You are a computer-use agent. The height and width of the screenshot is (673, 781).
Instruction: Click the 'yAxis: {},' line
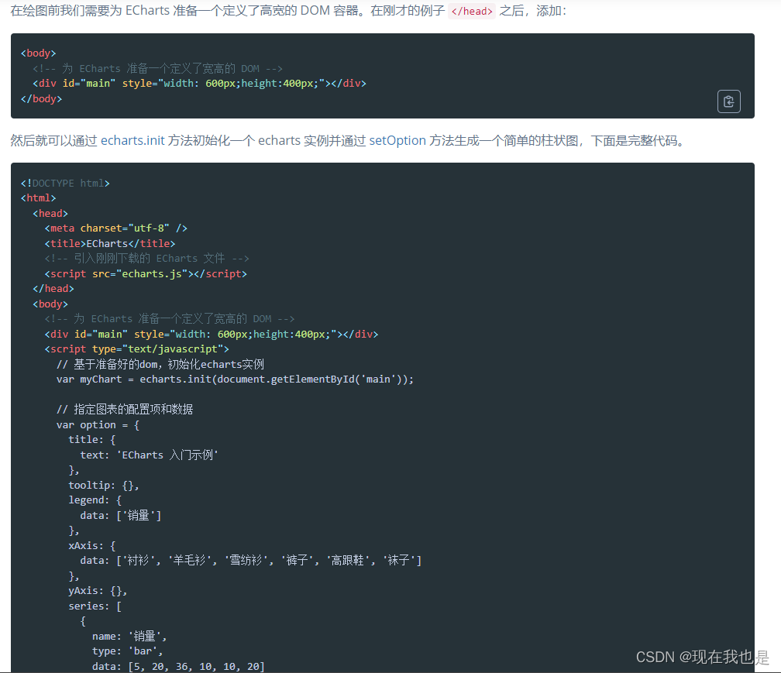pyautogui.click(x=98, y=591)
